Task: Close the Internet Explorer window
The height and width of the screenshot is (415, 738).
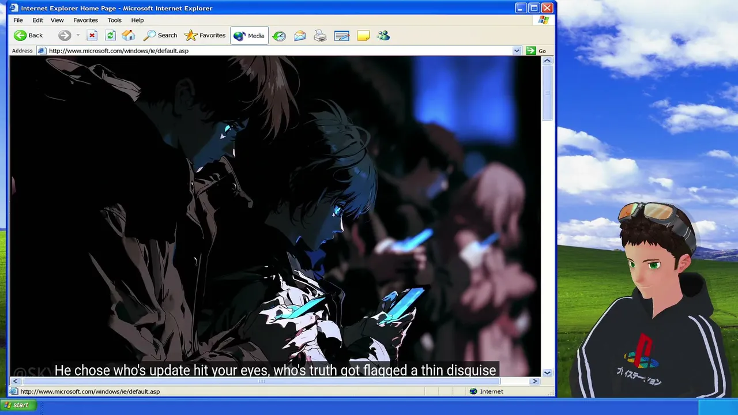Action: (547, 8)
